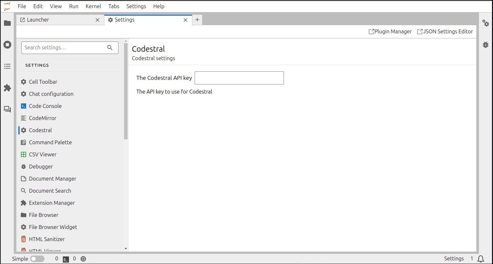Viewport: 493px width, 264px height.
Task: Select CodeMirror in settings list
Action: coord(70,118)
